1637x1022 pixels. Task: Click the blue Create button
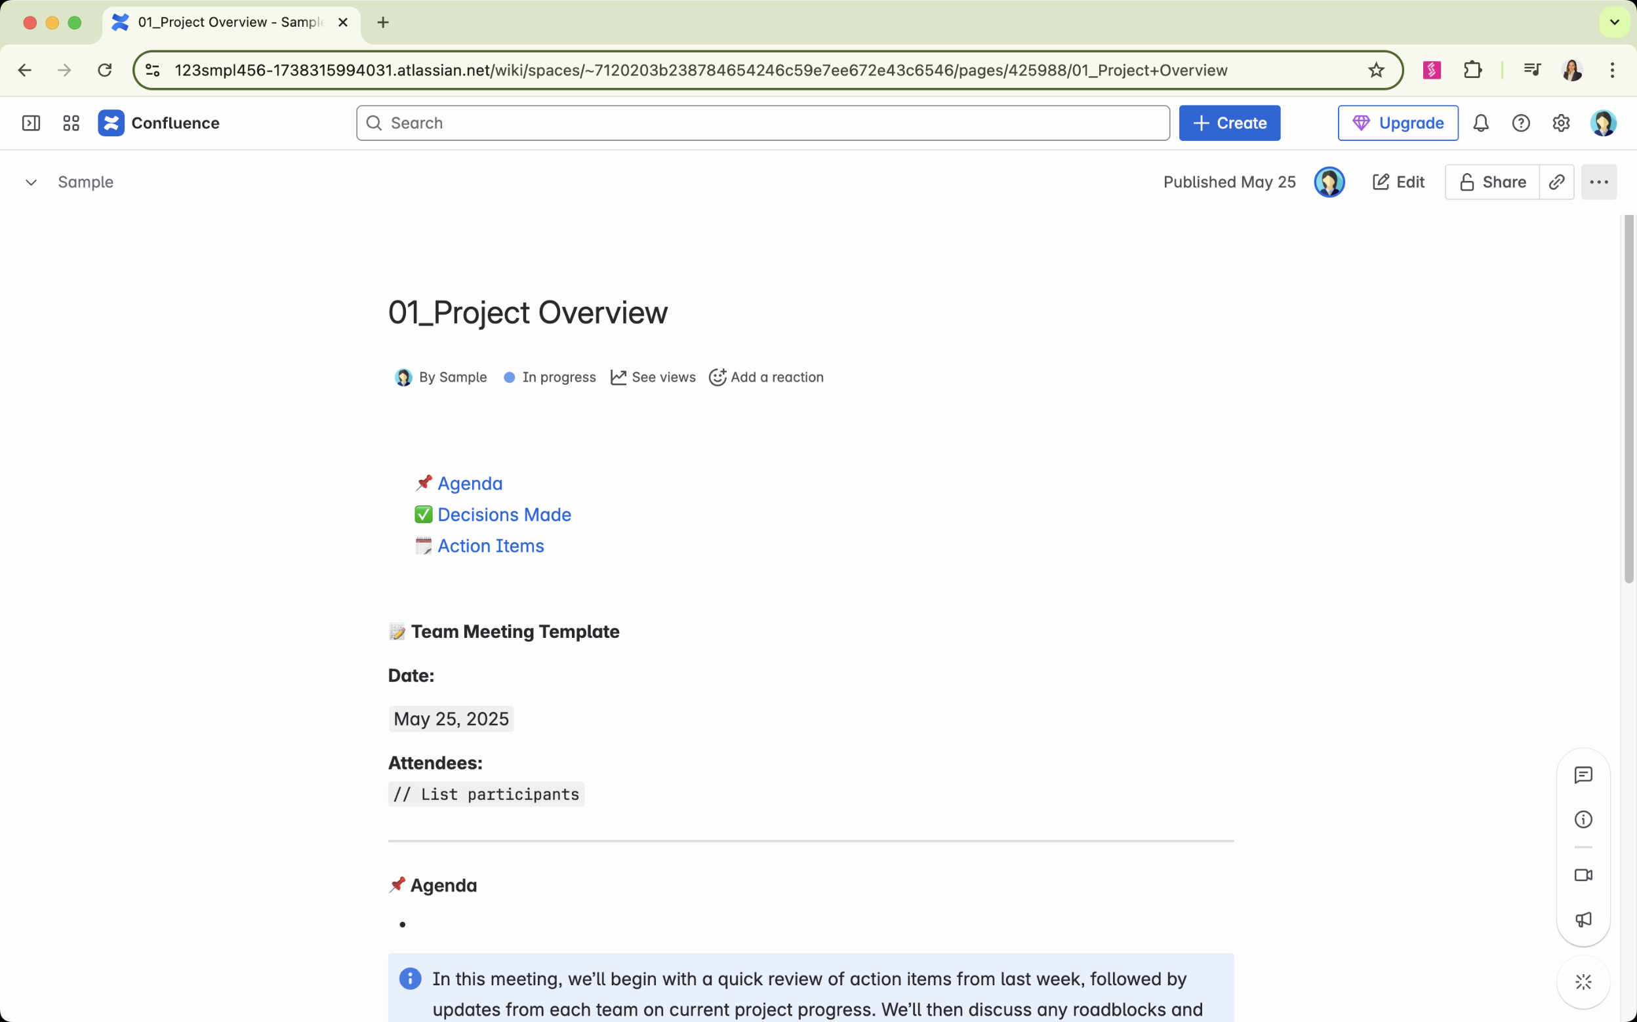pos(1229,123)
